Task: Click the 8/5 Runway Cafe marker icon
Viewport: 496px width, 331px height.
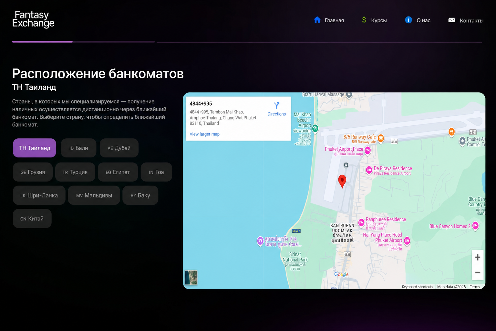Action: click(x=381, y=138)
